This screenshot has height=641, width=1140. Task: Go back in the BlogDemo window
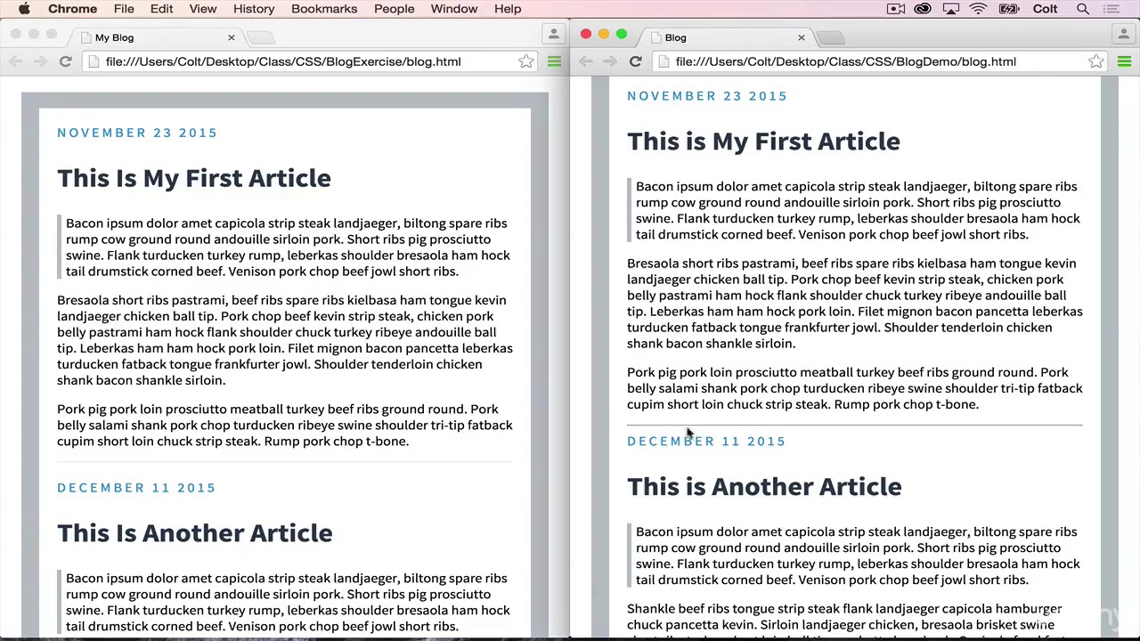[x=585, y=61]
